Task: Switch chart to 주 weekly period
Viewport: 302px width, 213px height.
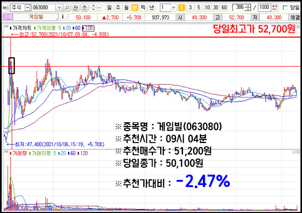Action: tap(118, 8)
